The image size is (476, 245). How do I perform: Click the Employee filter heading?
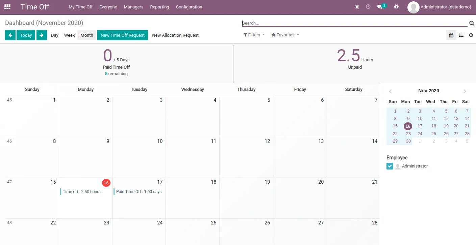pos(397,158)
